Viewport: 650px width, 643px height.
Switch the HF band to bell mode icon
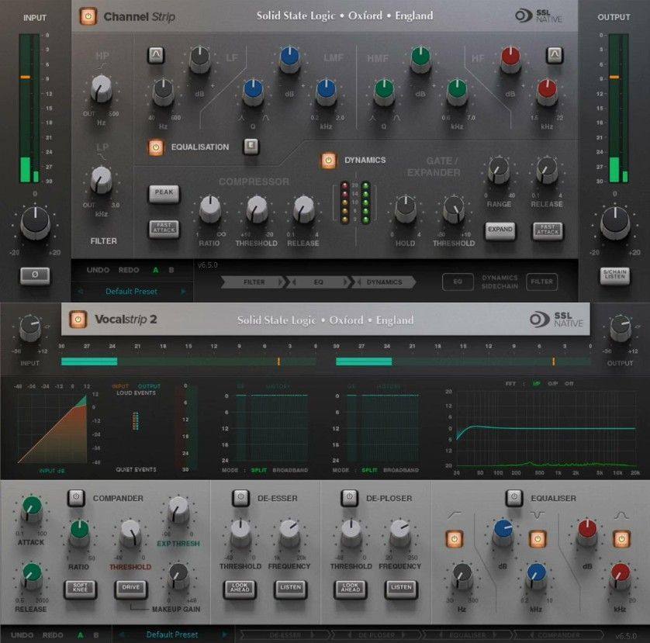tap(552, 54)
